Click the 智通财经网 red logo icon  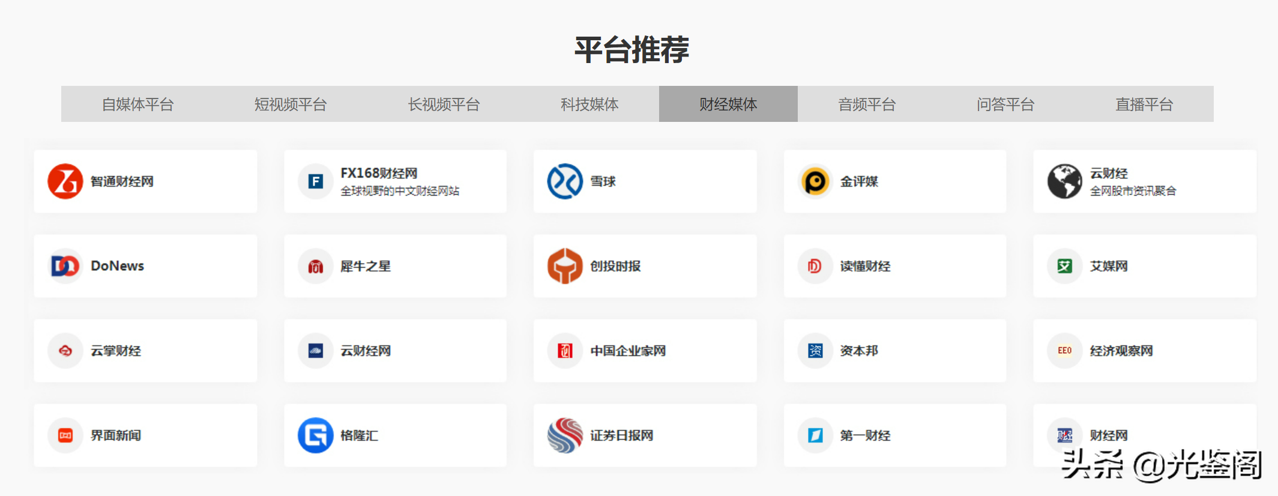coord(65,181)
